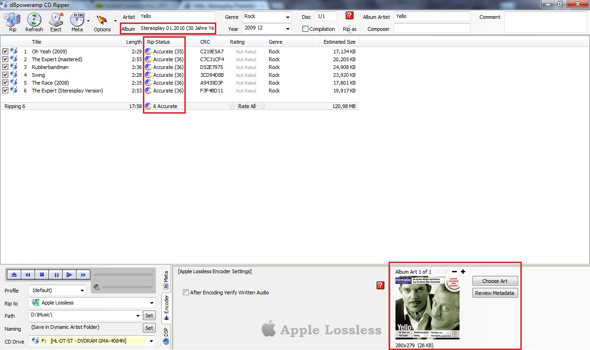The height and width of the screenshot is (350, 590).
Task: Enable After Encoding Verify Written Audio
Action: coord(186,293)
